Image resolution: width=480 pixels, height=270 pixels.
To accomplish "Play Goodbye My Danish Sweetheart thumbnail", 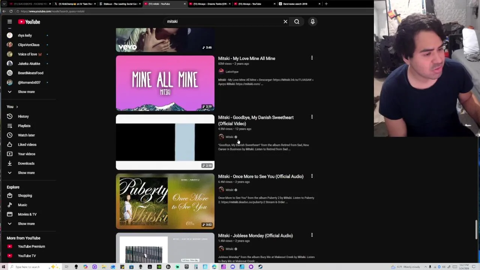I will (x=165, y=142).
